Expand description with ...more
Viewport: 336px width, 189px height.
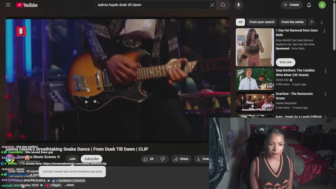(69, 185)
